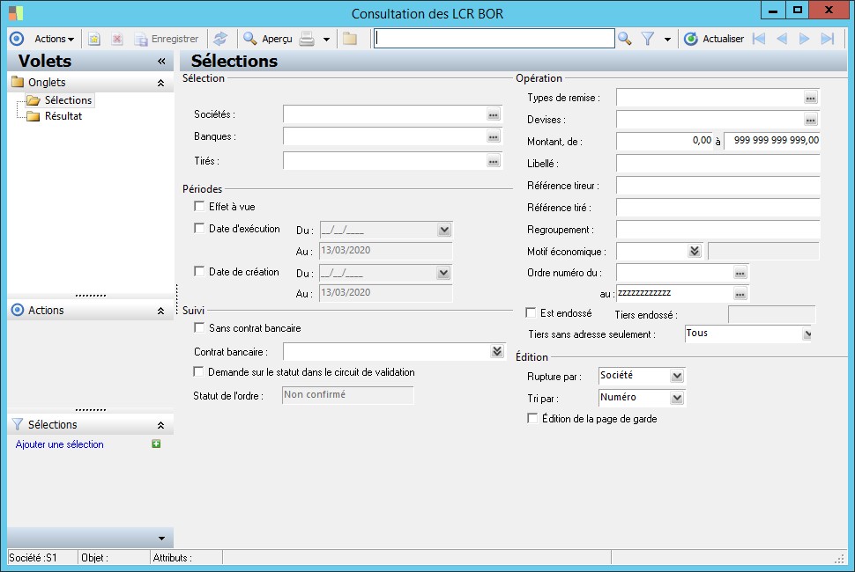Screen dimensions: 855x572
Task: Click the Montant minimum field showing 0,00
Action: (x=665, y=141)
